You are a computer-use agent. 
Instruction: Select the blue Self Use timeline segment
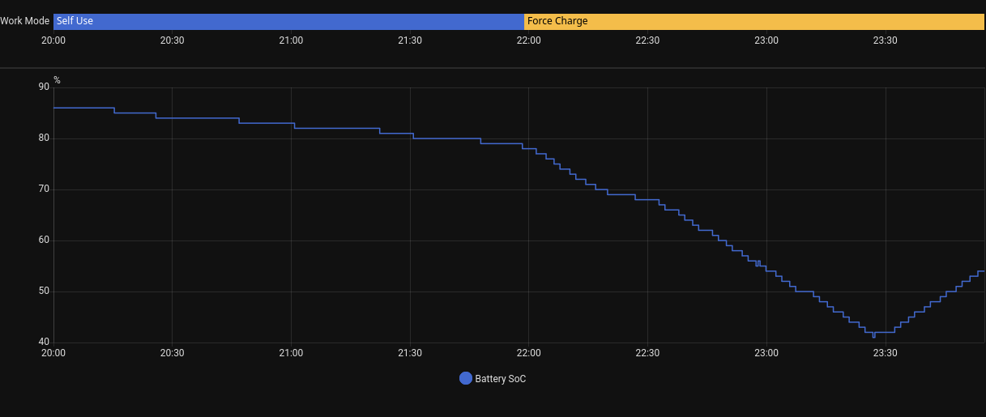(288, 21)
